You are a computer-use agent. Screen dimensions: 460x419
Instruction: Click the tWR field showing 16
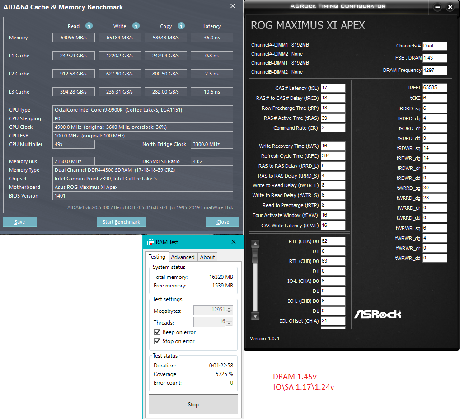[x=333, y=146]
